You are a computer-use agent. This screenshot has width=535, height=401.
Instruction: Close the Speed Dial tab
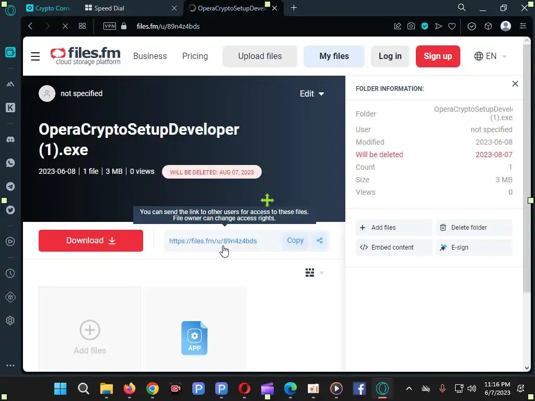[175, 8]
